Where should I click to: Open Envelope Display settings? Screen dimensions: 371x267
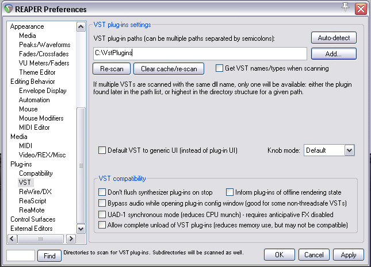[43, 91]
